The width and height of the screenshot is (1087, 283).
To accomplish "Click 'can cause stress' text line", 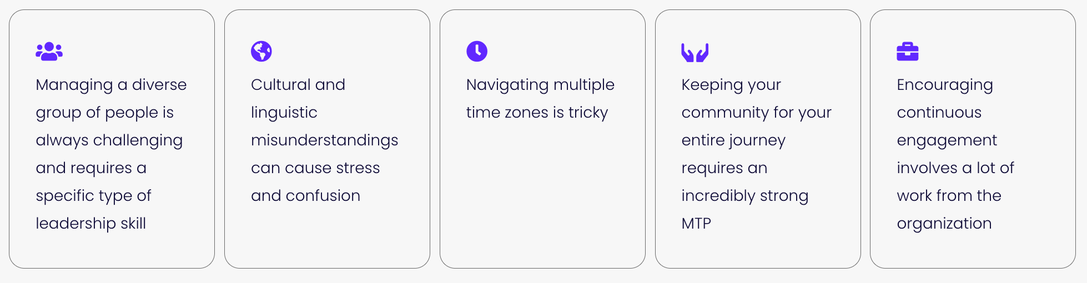I will point(315,168).
